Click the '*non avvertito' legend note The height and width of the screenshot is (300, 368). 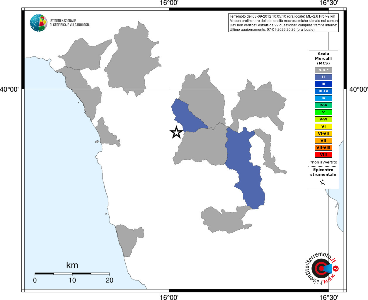323,162
